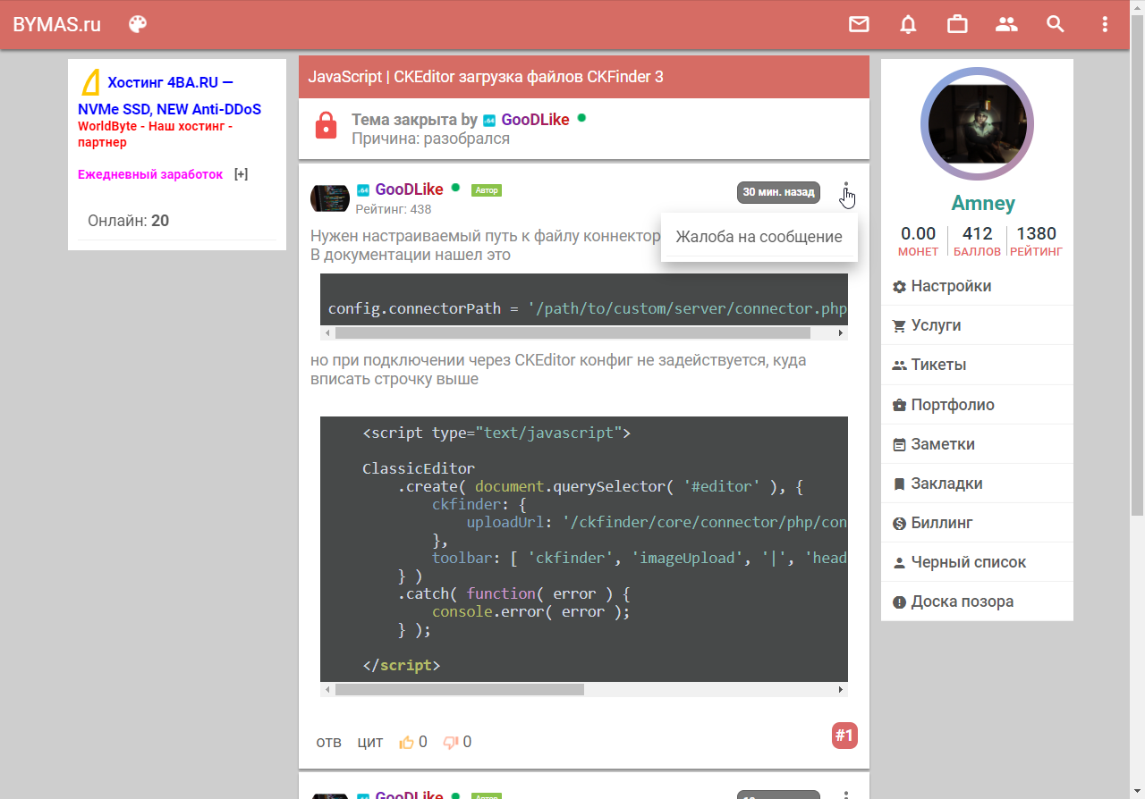Click the цит quote link
Screen dimensions: 1145x799
(x=370, y=742)
